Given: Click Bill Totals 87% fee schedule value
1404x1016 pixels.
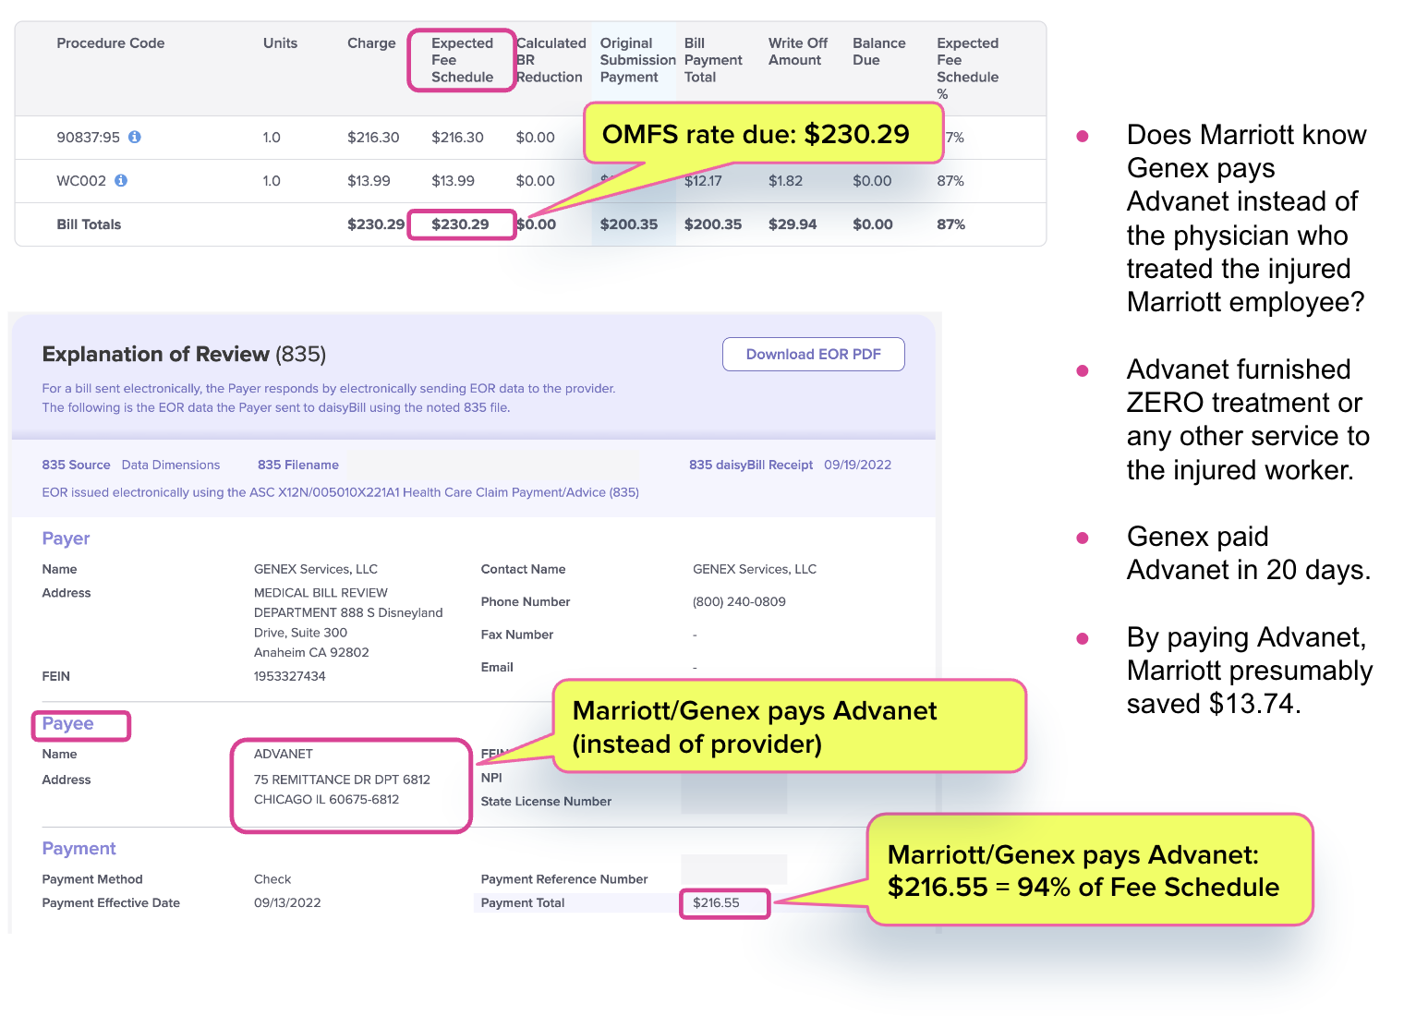Looking at the screenshot, I should pyautogui.click(x=950, y=224).
